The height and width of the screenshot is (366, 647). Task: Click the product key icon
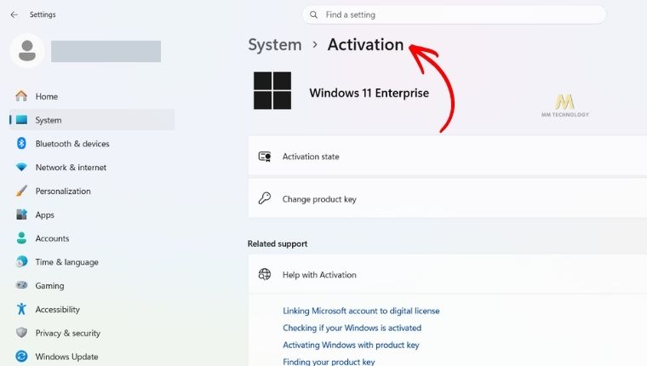[x=265, y=198]
